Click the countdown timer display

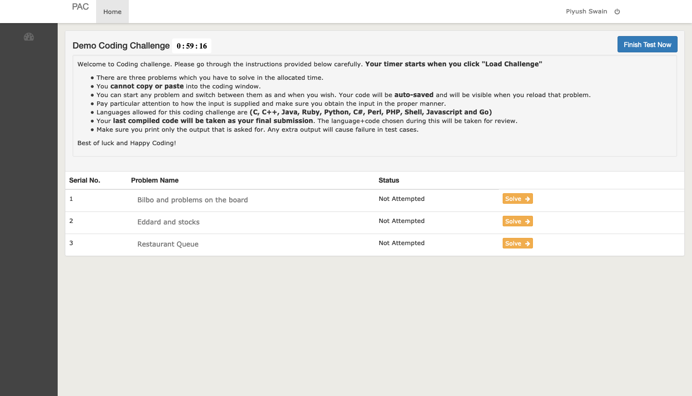[x=192, y=46]
